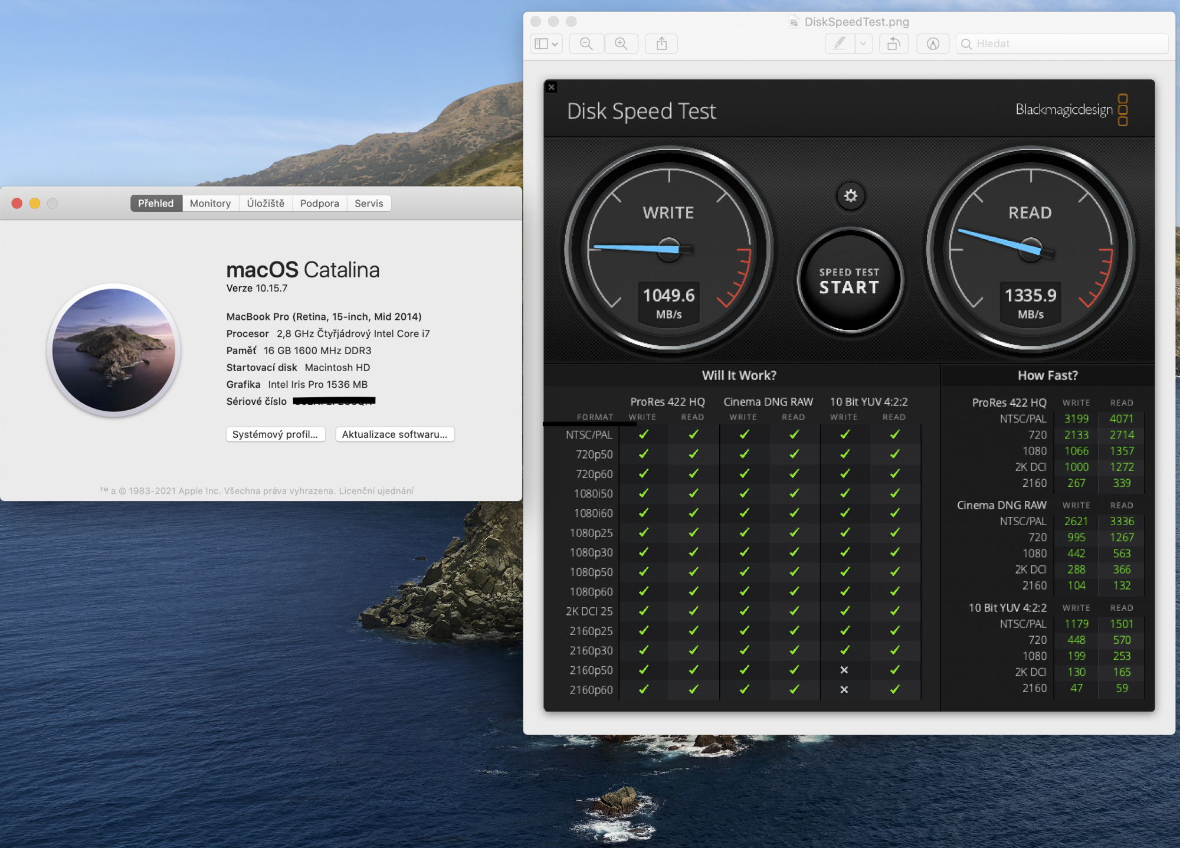Click the 1080i50 ProRes read checkmark

[693, 493]
